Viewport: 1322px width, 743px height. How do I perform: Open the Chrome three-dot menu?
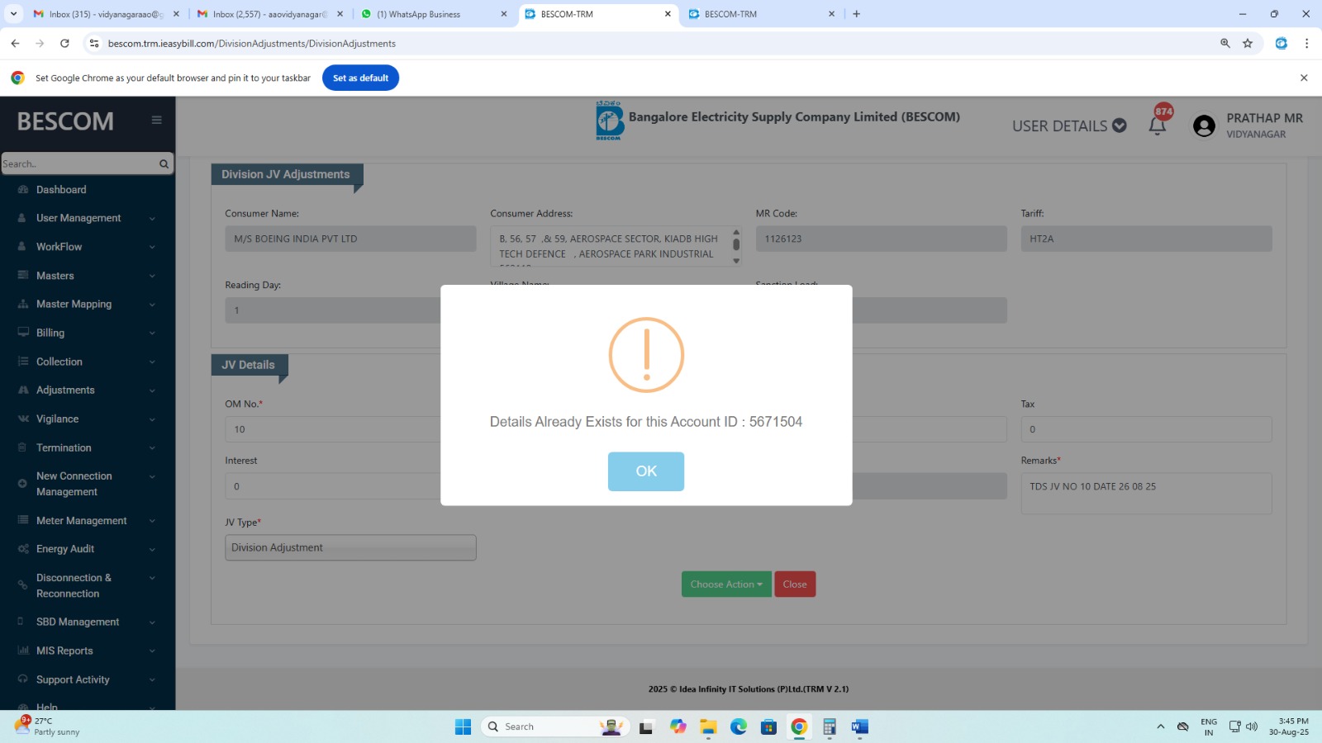[1306, 44]
